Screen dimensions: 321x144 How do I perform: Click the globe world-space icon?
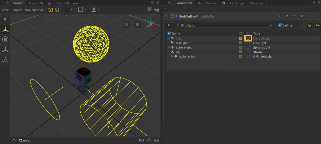coord(57,10)
